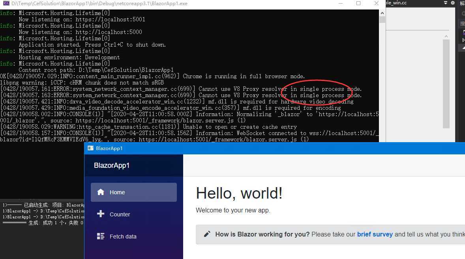Click the Visual Studio gear settings icon
Viewport: 465px width, 259px height.
click(452, 3)
